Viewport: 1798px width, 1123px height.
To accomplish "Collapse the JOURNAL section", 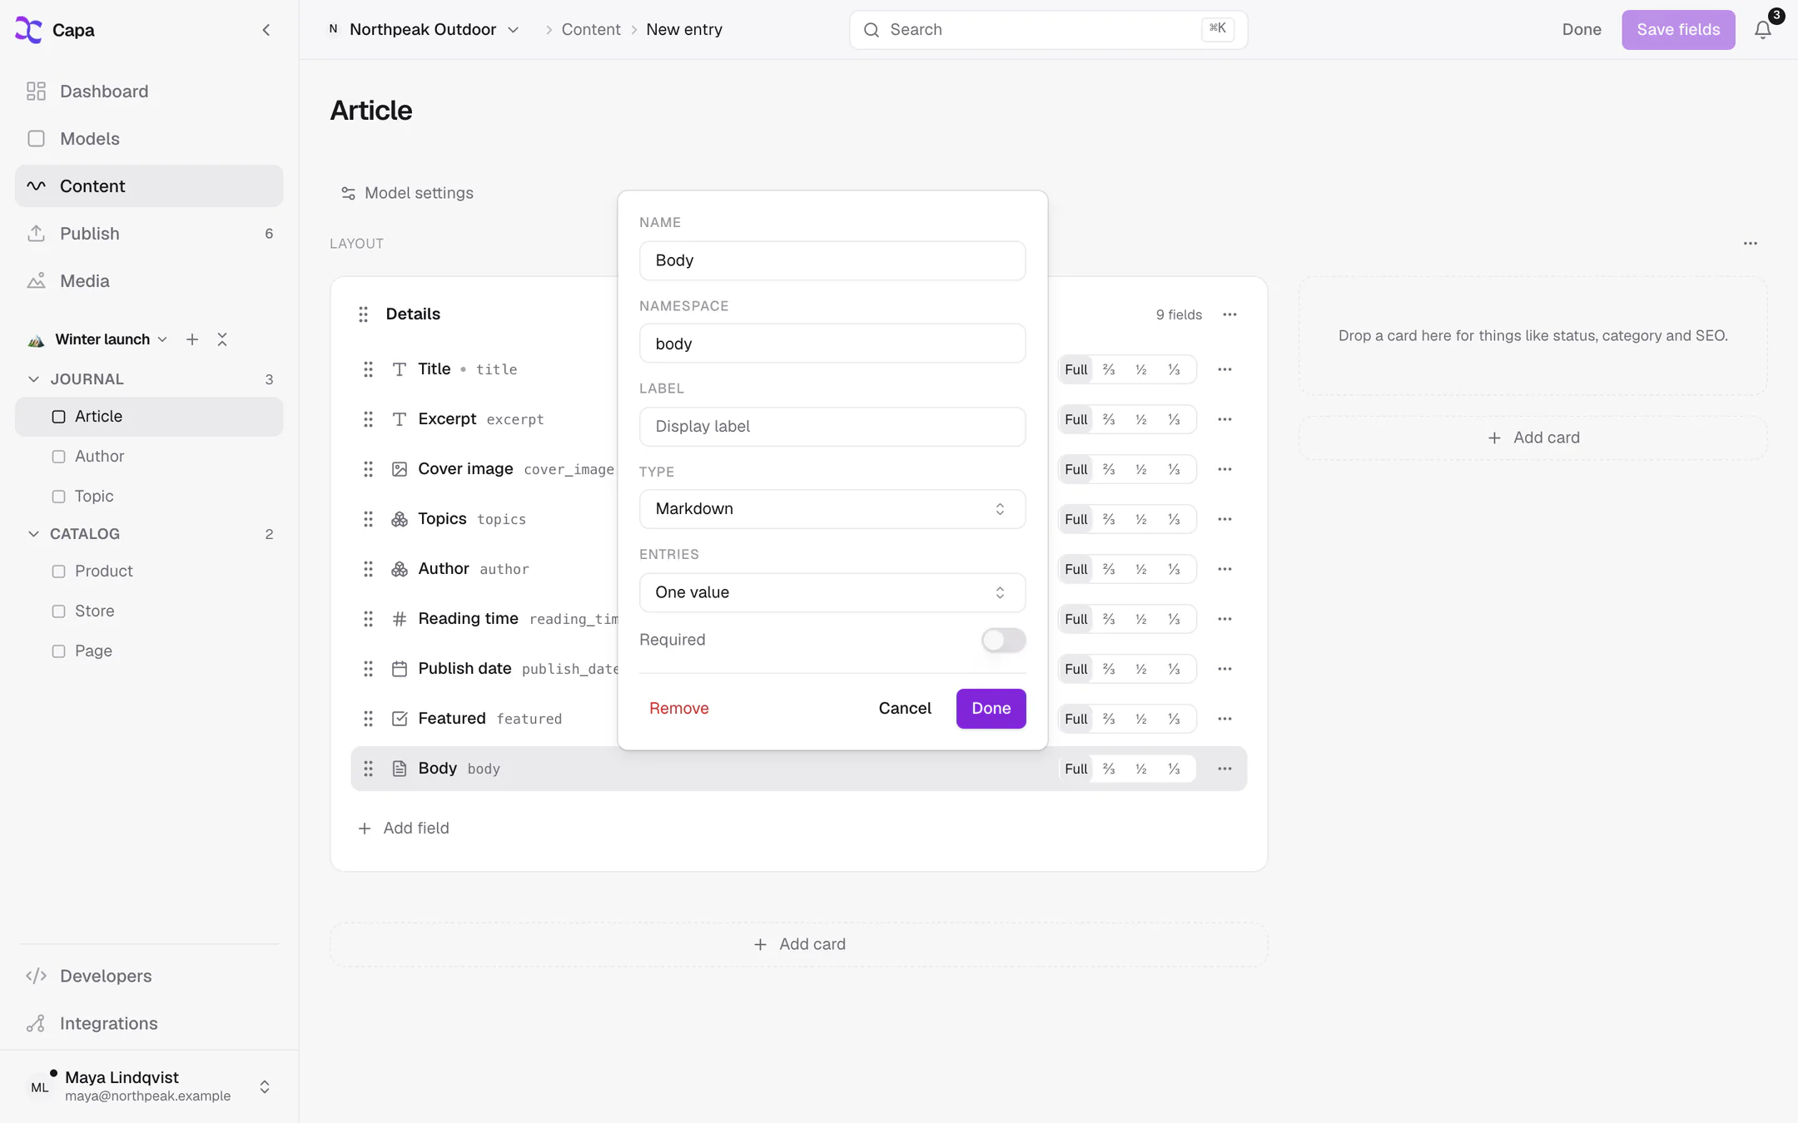I will [x=33, y=379].
